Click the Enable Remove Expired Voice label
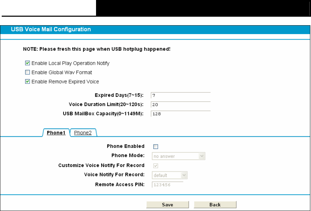Viewport: 311px width, 211px height. point(65,82)
